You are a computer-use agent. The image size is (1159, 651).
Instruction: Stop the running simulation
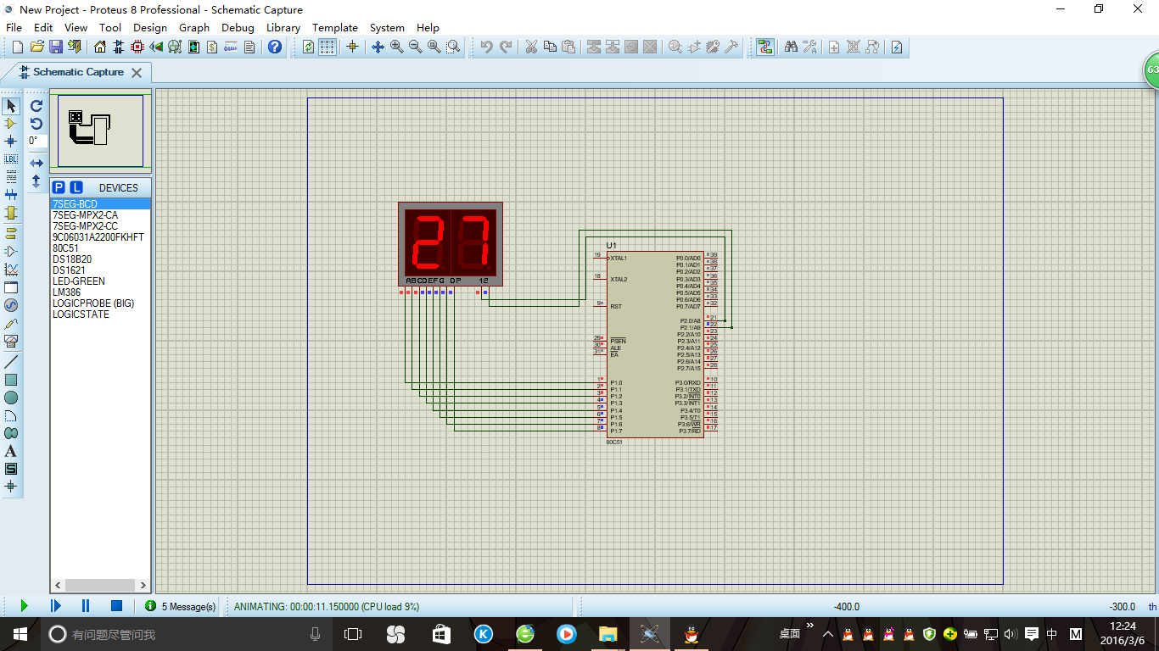(117, 606)
